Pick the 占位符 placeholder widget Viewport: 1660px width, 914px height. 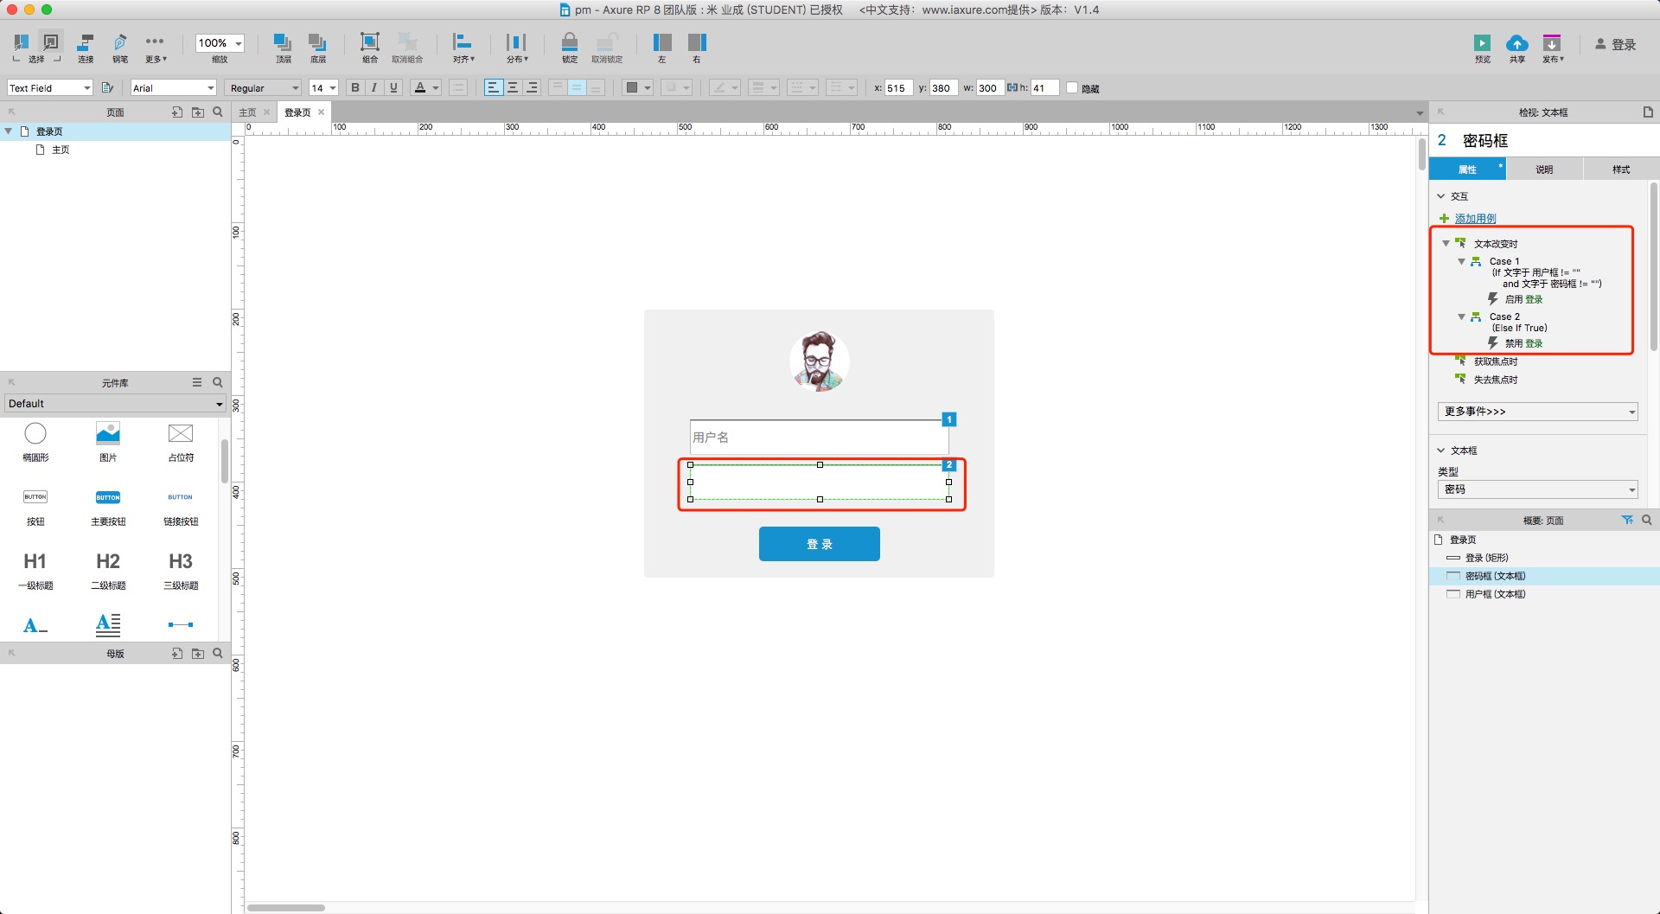[181, 442]
